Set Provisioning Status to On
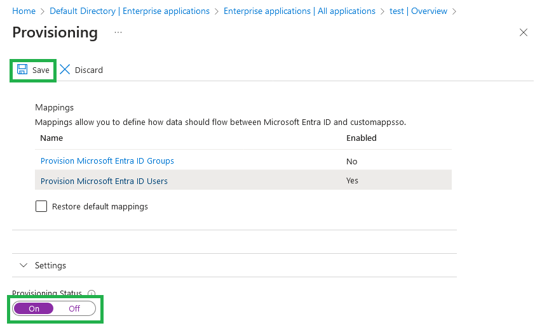Screen dimensions: 535x335 coord(34,308)
